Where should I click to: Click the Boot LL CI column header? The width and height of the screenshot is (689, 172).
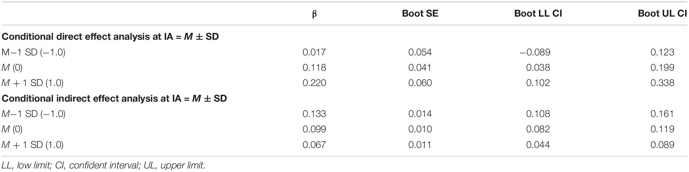pos(538,13)
